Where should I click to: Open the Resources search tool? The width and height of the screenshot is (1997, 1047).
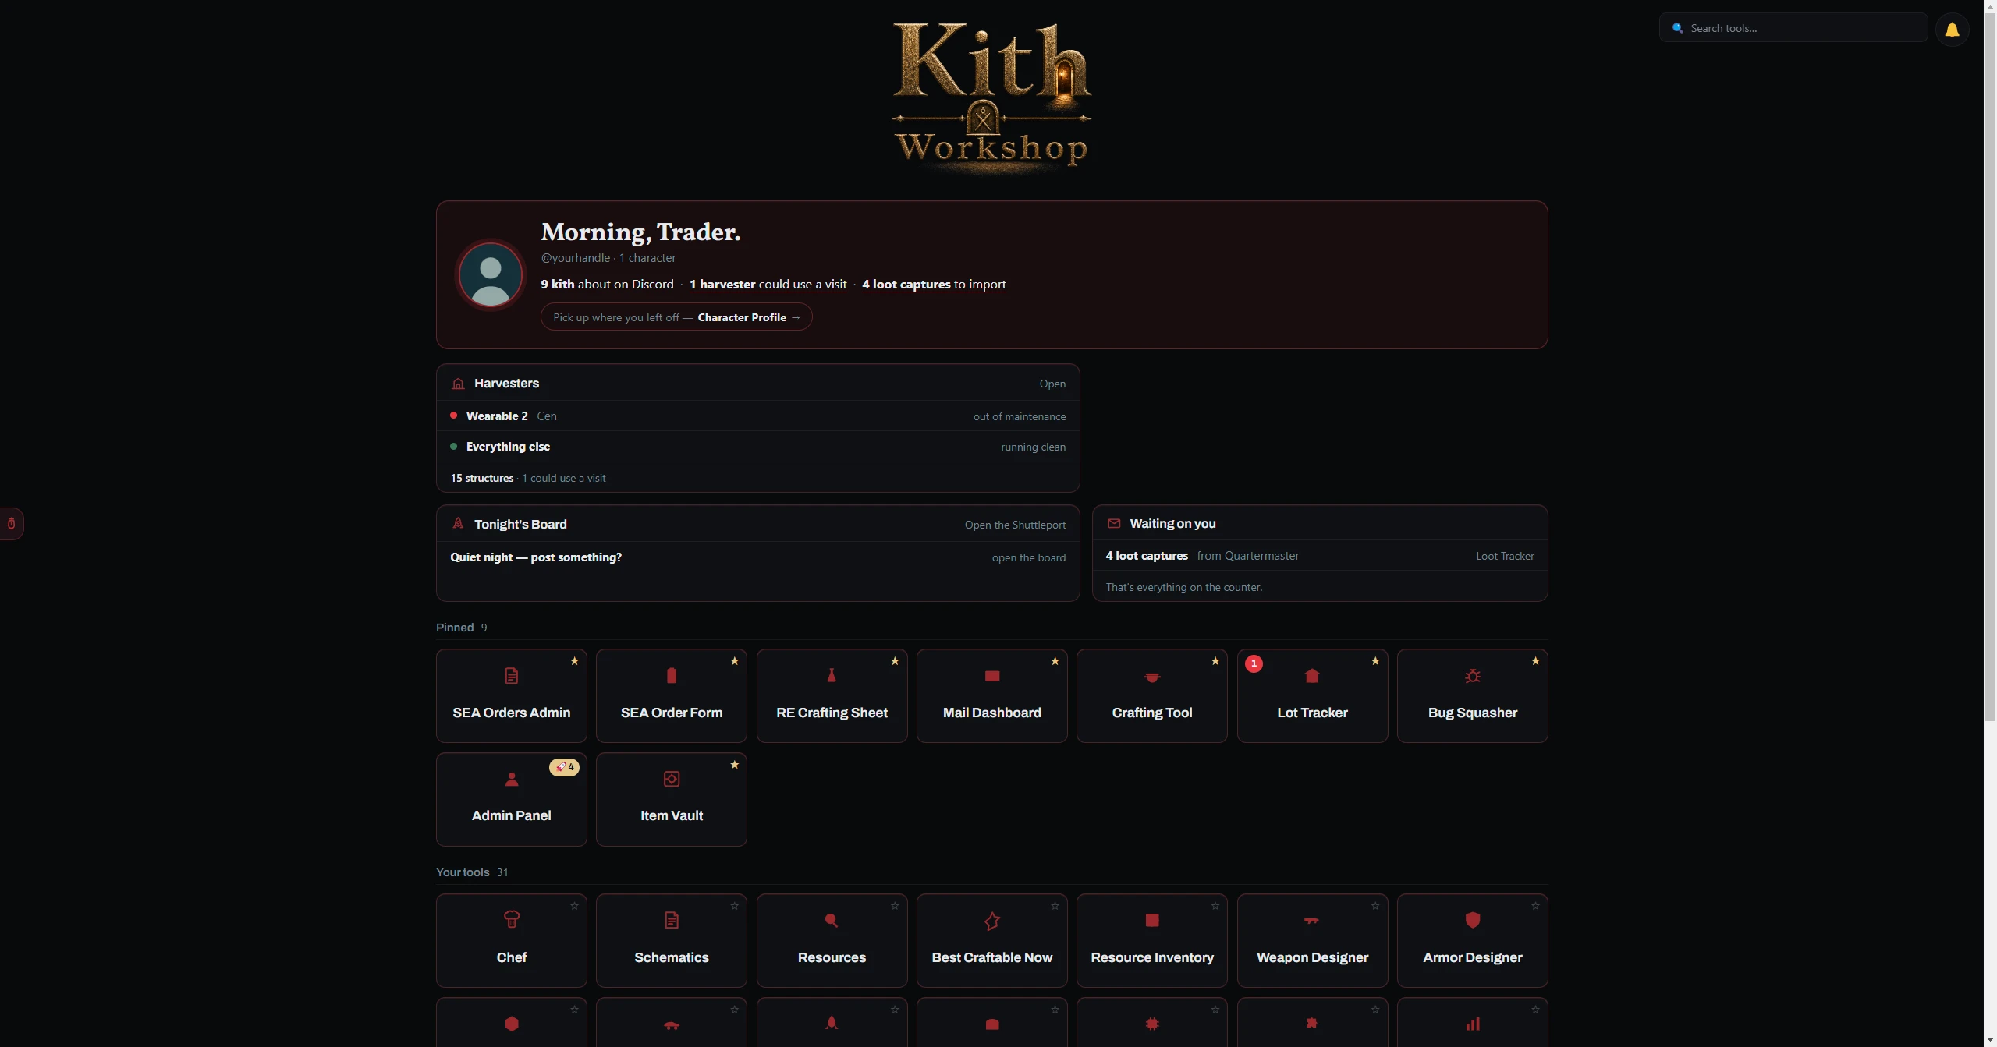(832, 940)
